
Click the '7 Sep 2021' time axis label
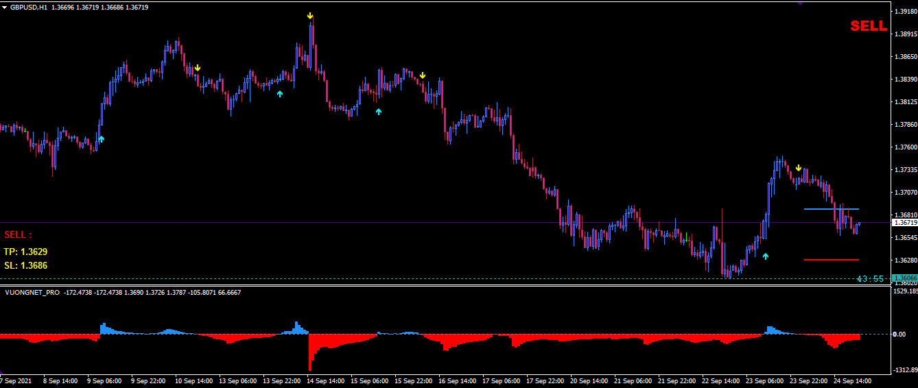pyautogui.click(x=16, y=380)
